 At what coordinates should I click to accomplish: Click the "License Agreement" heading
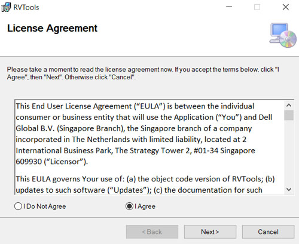tap(52, 28)
